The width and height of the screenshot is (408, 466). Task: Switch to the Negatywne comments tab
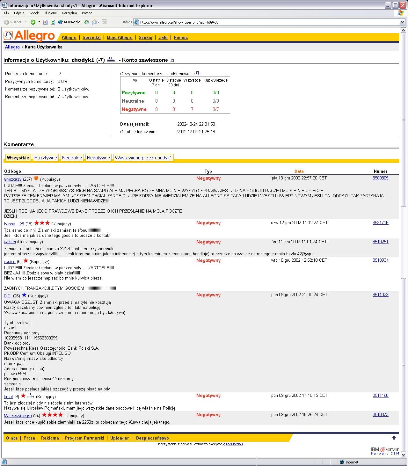[x=98, y=158]
